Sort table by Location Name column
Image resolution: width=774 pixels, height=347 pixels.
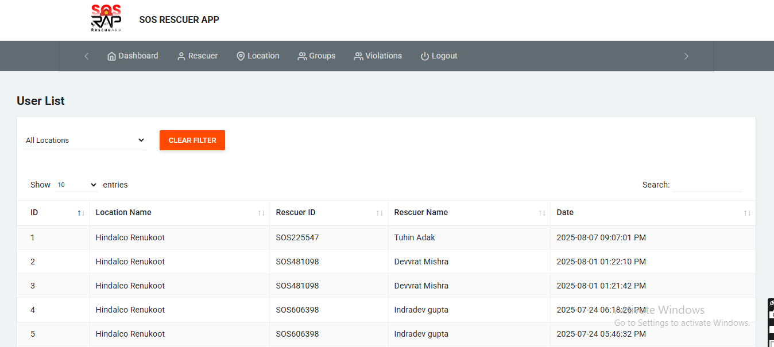click(x=179, y=213)
